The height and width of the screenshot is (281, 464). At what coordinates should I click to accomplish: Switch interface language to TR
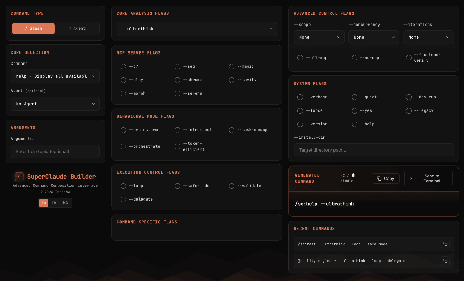[x=54, y=203]
